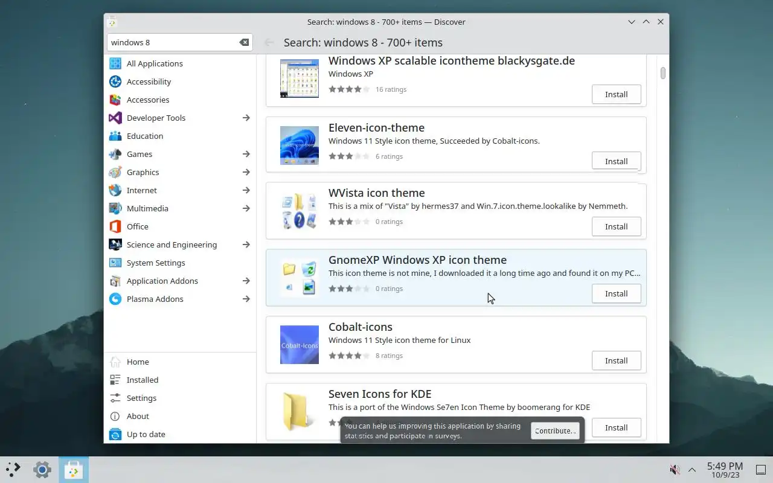Expand the Multimedia subcategories arrow
Image resolution: width=773 pixels, height=483 pixels.
(246, 208)
